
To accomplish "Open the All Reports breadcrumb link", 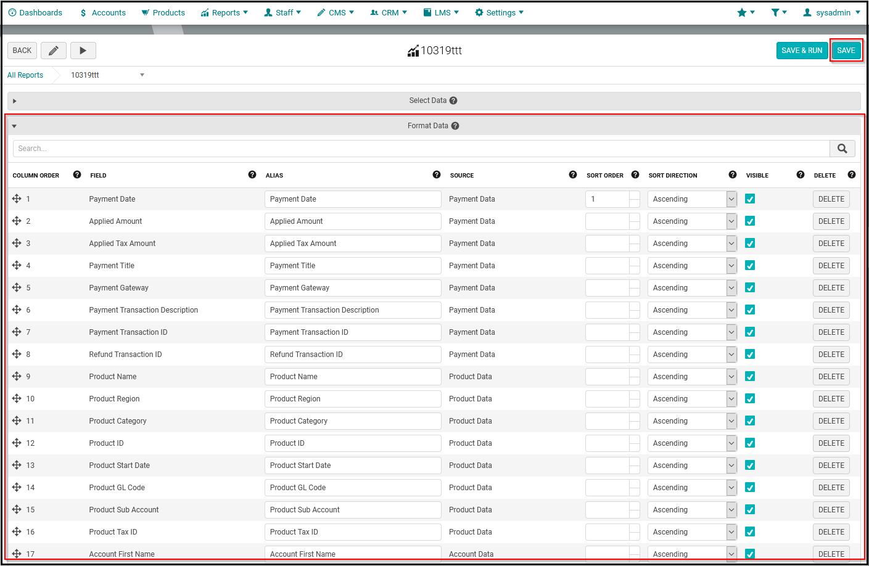I will tap(25, 75).
